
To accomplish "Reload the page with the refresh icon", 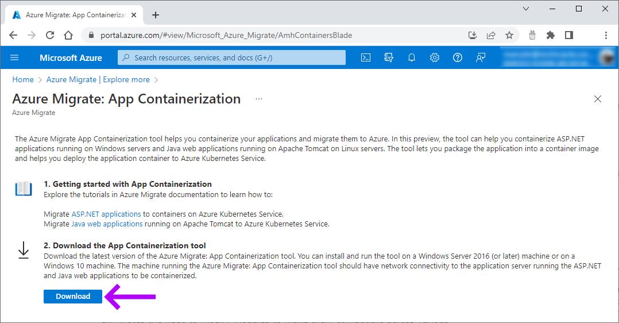I will 50,35.
